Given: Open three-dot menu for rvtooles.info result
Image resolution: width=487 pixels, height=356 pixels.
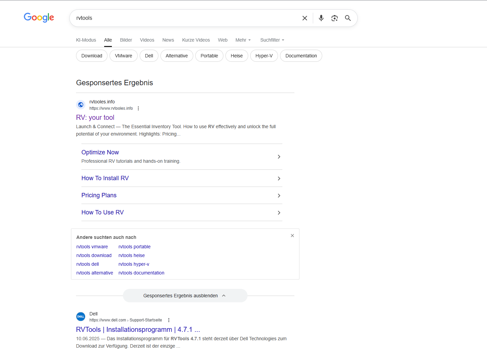Looking at the screenshot, I should (x=138, y=108).
